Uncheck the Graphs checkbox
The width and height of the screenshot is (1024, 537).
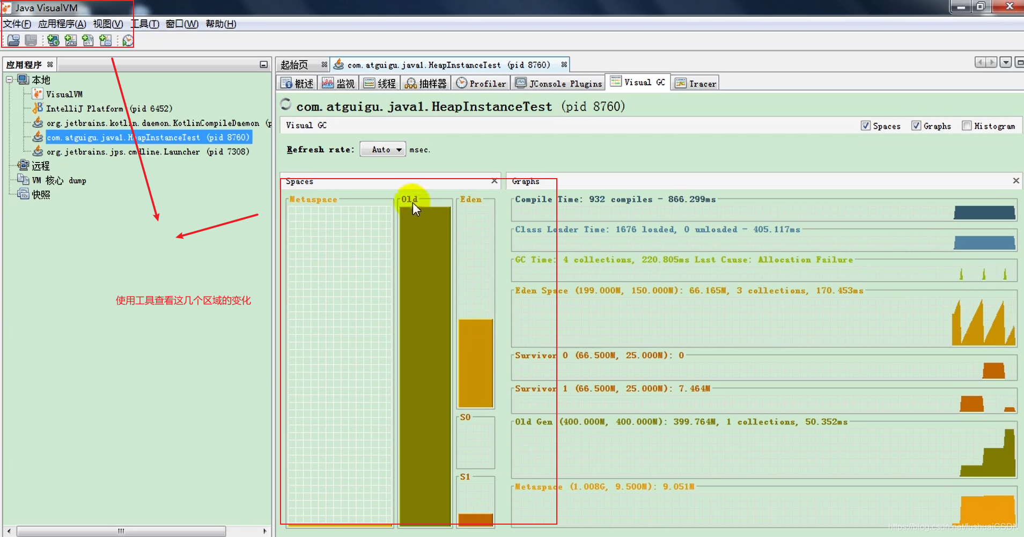coord(916,126)
